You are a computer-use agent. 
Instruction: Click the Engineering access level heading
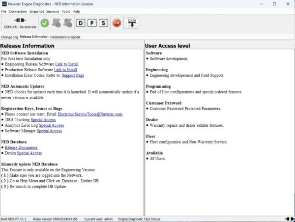[x=157, y=70]
